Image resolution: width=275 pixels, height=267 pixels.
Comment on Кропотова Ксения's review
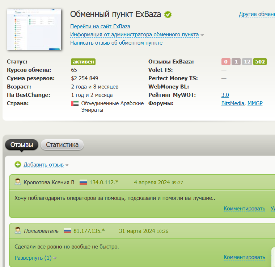tap(244, 209)
